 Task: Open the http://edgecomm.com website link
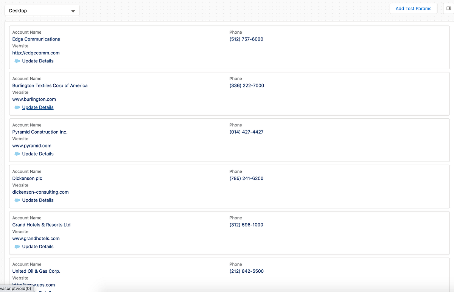click(x=36, y=53)
